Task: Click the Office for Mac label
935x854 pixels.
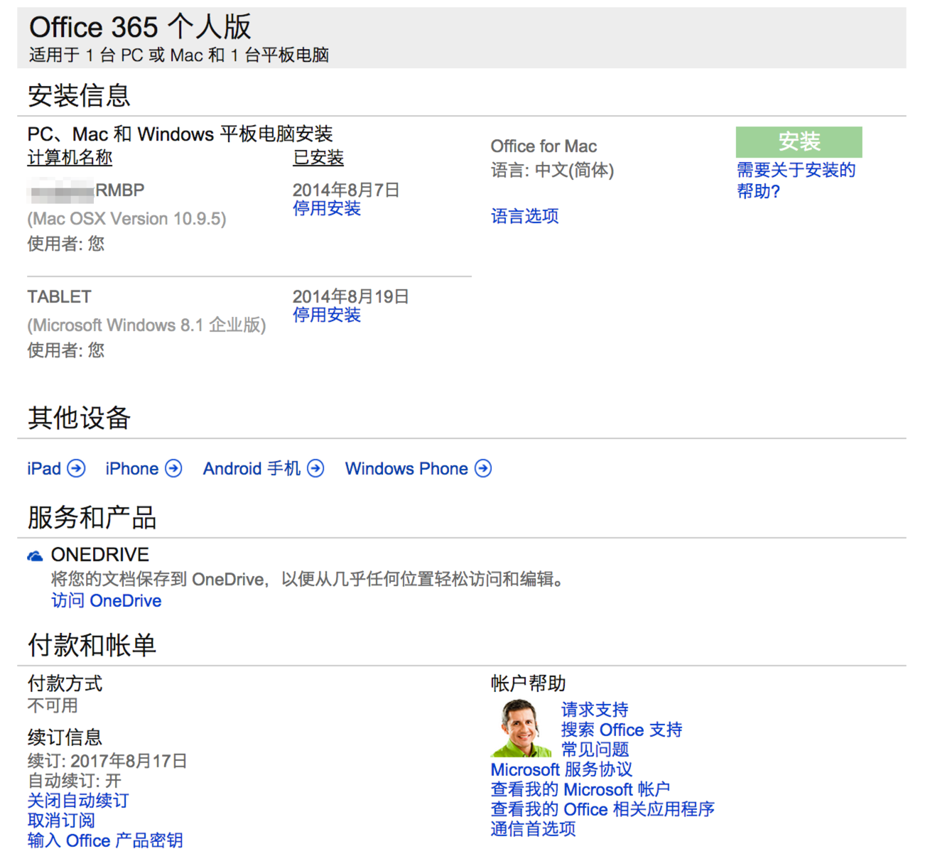Action: (544, 146)
